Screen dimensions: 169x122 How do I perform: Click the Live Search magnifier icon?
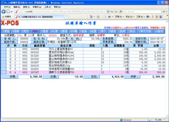tap(163, 12)
